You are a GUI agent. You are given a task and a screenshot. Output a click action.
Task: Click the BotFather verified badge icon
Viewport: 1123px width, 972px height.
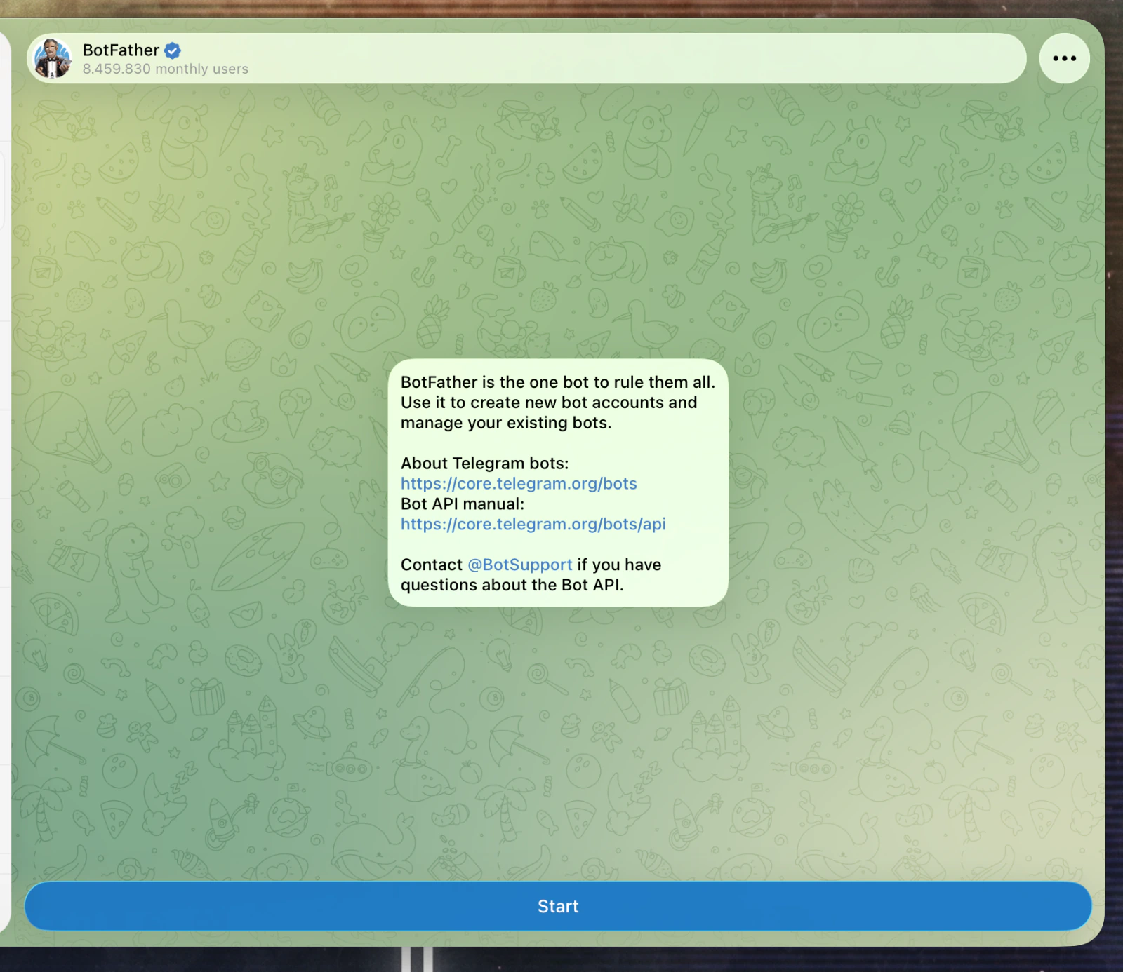click(173, 50)
